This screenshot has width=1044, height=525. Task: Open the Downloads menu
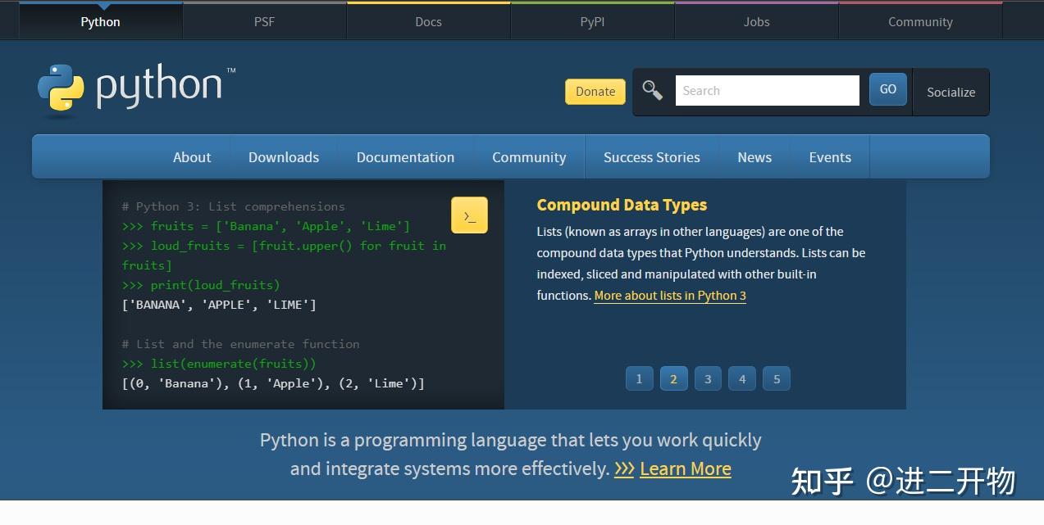(283, 156)
